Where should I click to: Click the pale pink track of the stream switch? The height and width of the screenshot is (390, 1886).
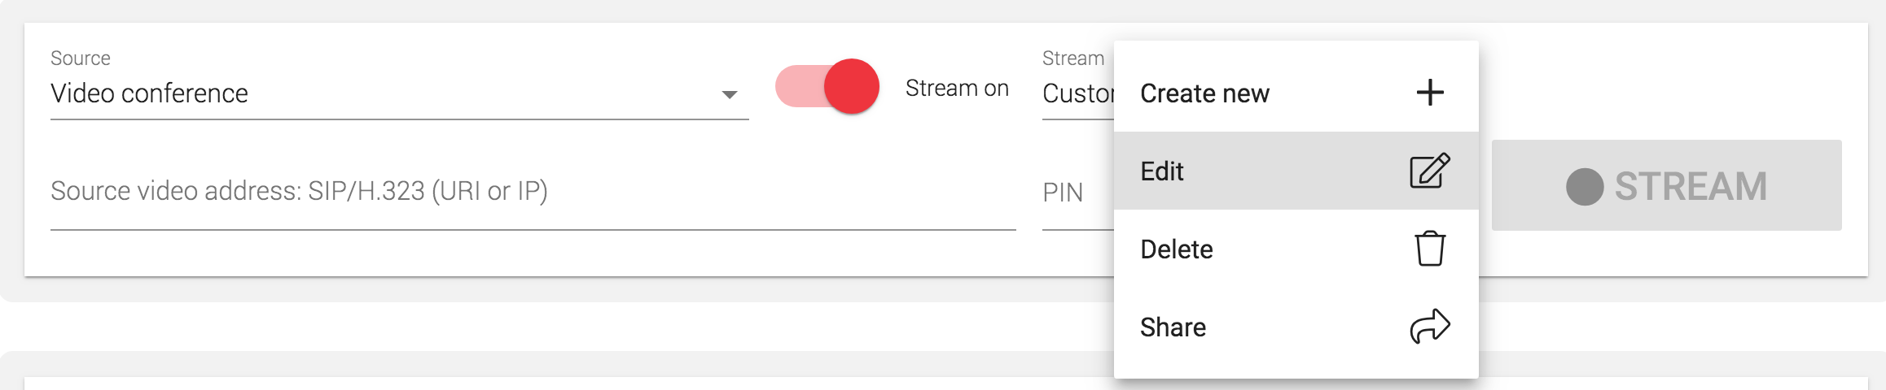[x=796, y=87]
